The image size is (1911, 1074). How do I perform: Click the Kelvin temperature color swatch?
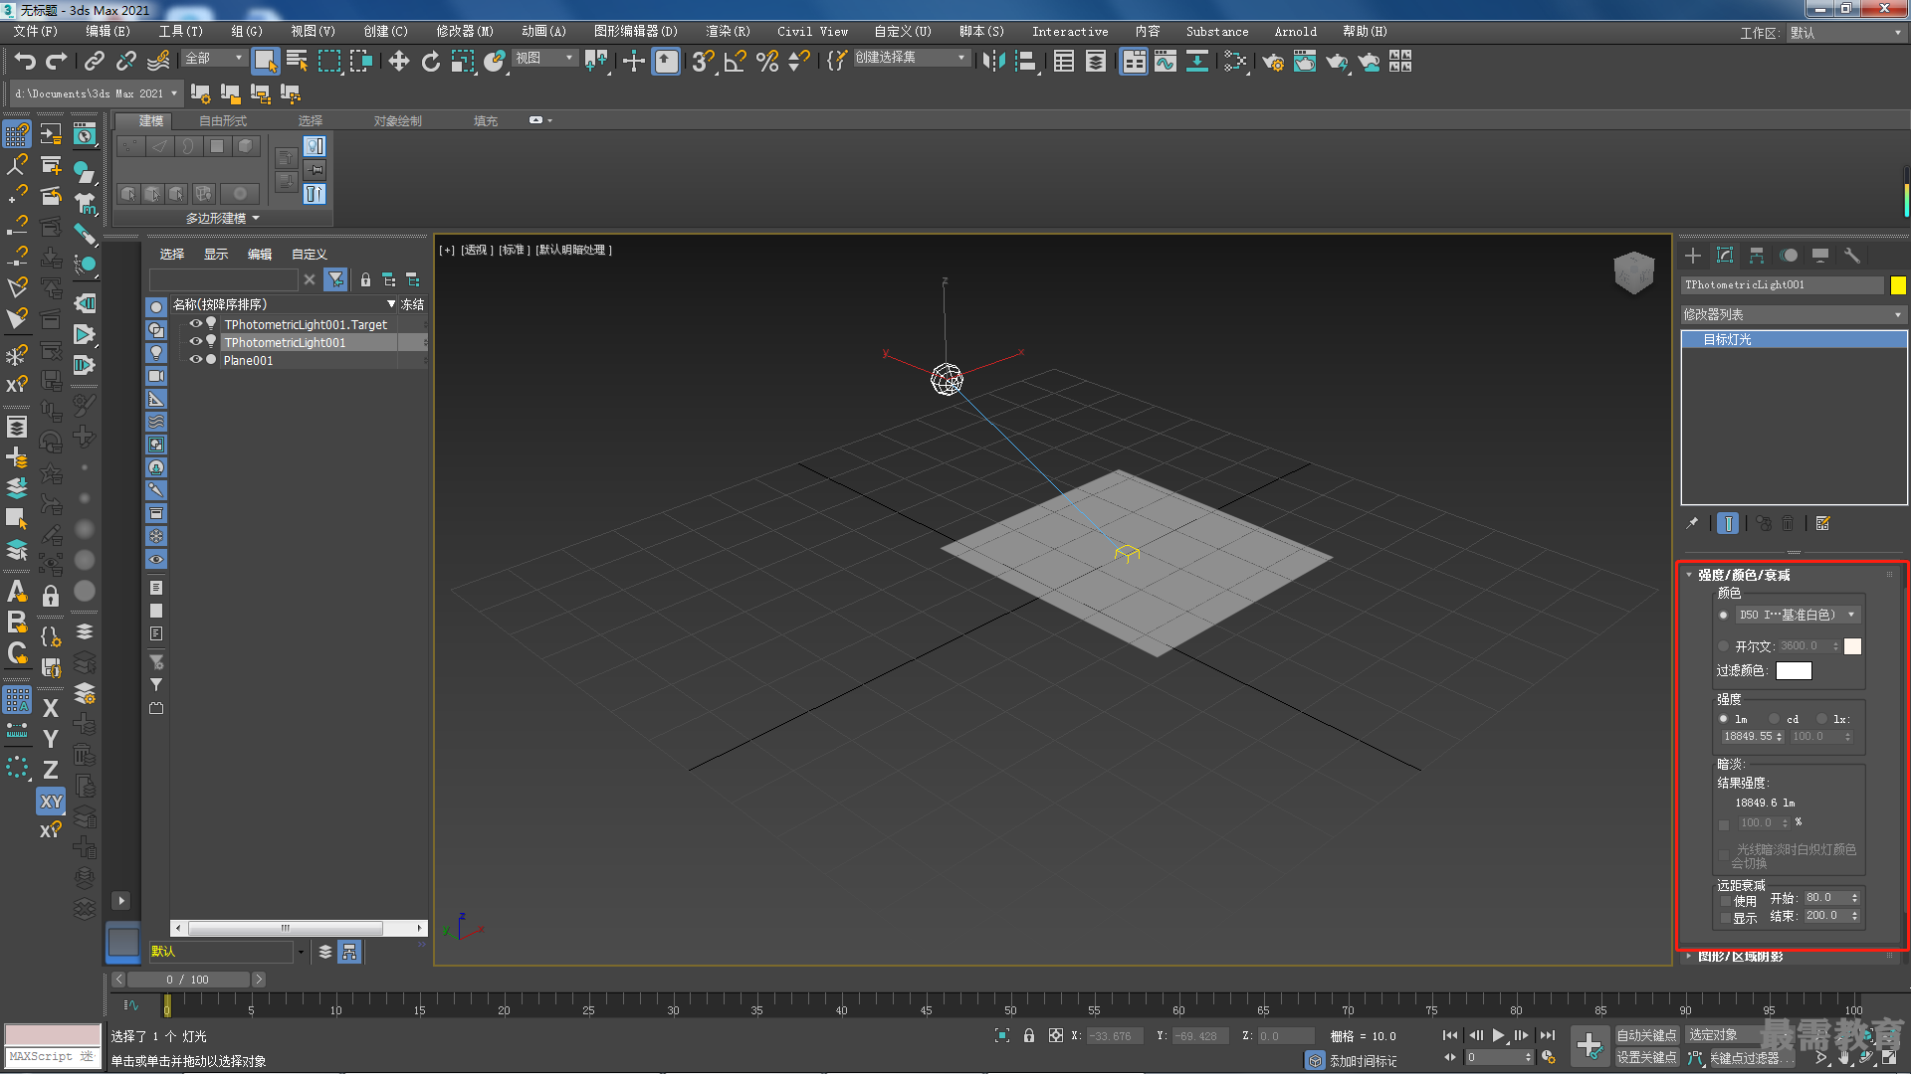tap(1852, 646)
